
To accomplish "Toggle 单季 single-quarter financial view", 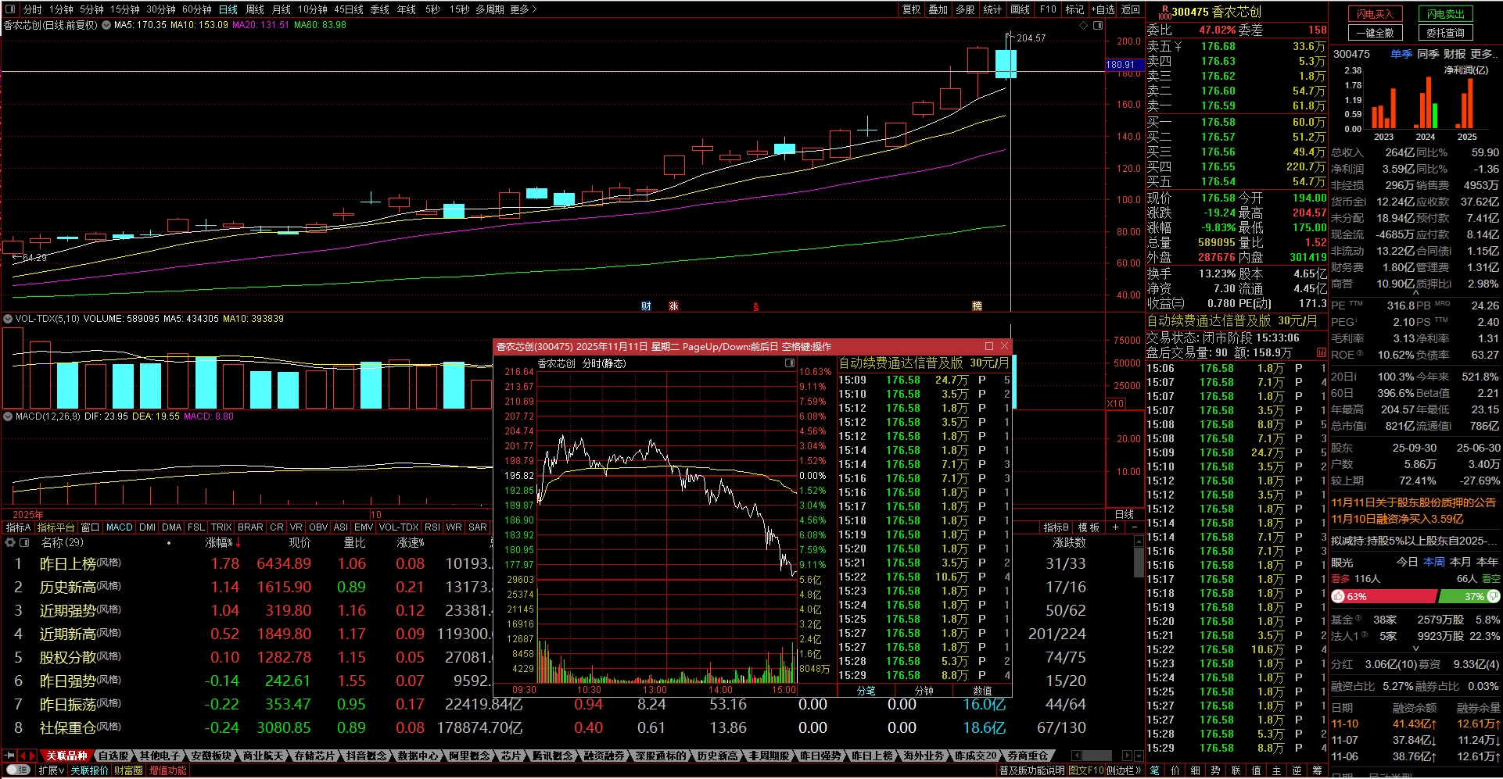I will (1401, 54).
